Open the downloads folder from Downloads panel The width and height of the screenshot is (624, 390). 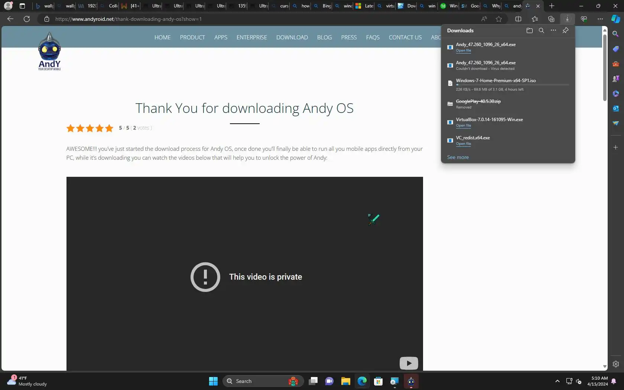[x=530, y=30]
